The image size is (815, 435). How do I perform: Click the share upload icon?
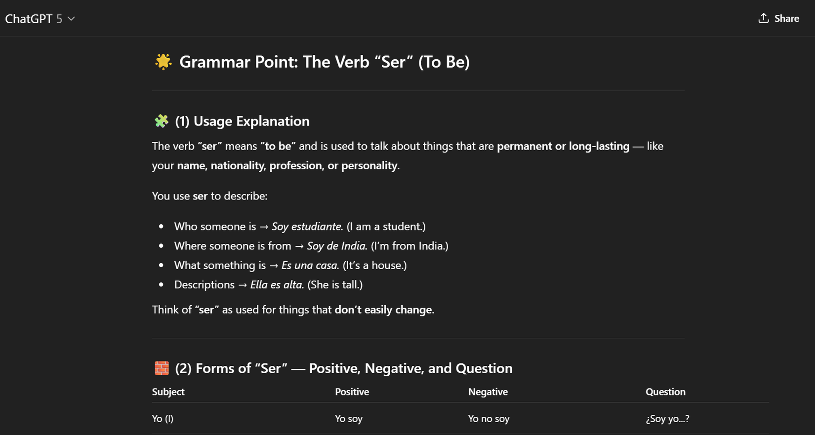[764, 18]
